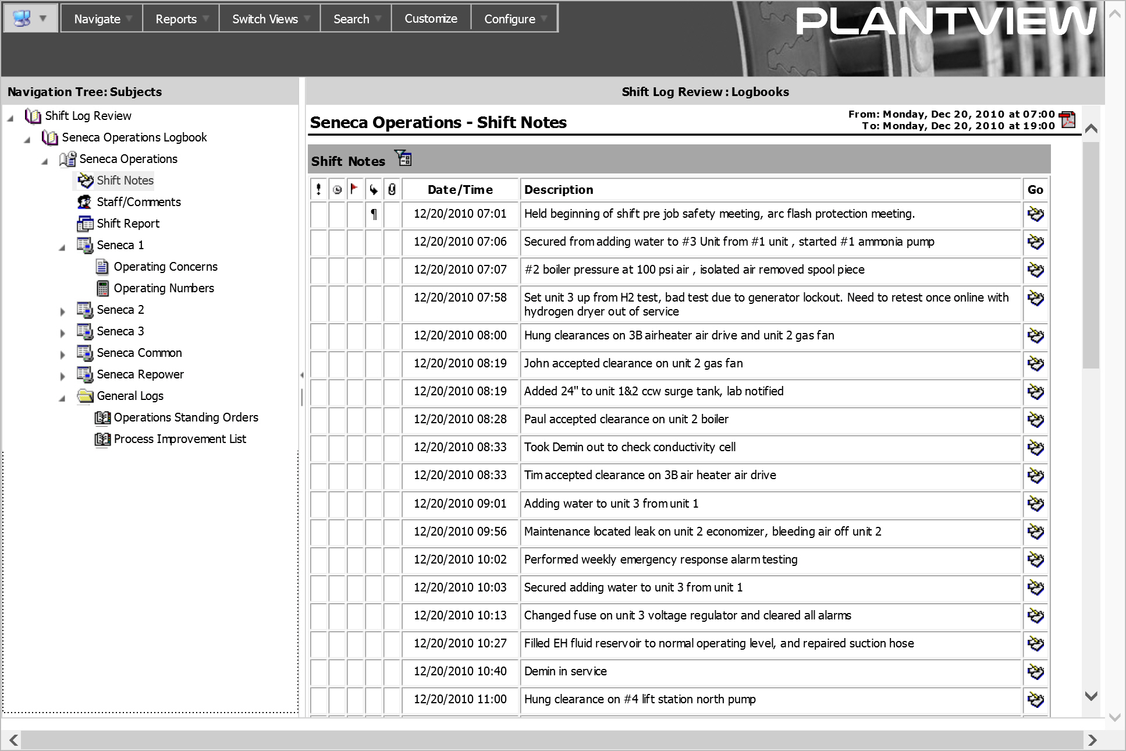Open Operating Concerns under Seneca 1
The height and width of the screenshot is (751, 1126).
pos(165,267)
